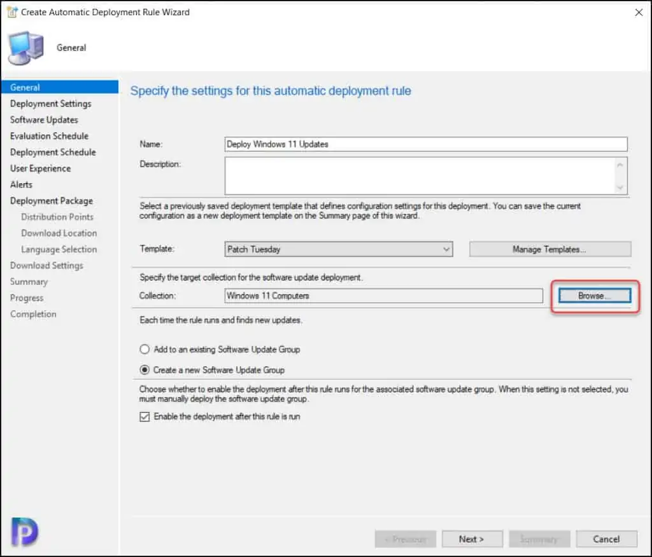
Task: Click the Name input field
Action: (x=426, y=144)
